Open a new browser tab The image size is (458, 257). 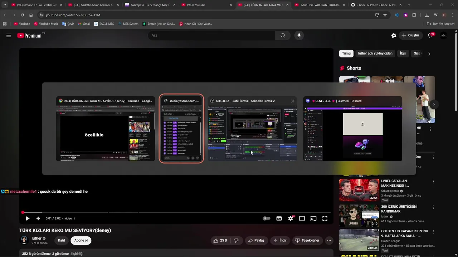point(409,5)
